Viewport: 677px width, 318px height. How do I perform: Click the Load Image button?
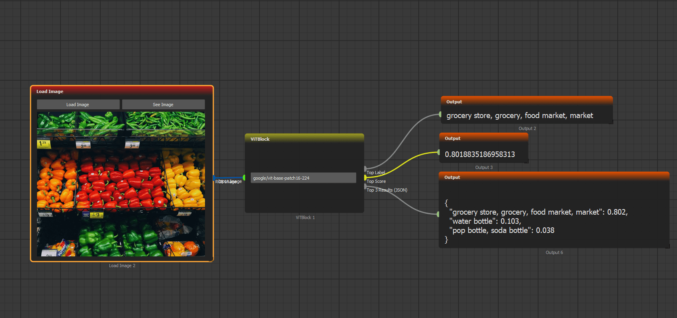click(78, 105)
